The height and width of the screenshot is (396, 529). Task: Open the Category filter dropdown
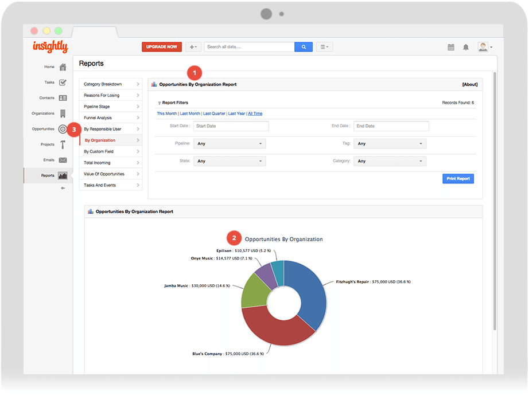(390, 161)
